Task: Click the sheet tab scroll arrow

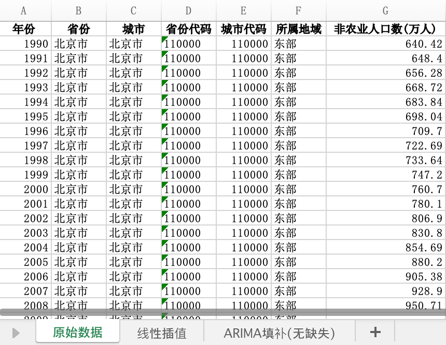Action: [x=16, y=333]
